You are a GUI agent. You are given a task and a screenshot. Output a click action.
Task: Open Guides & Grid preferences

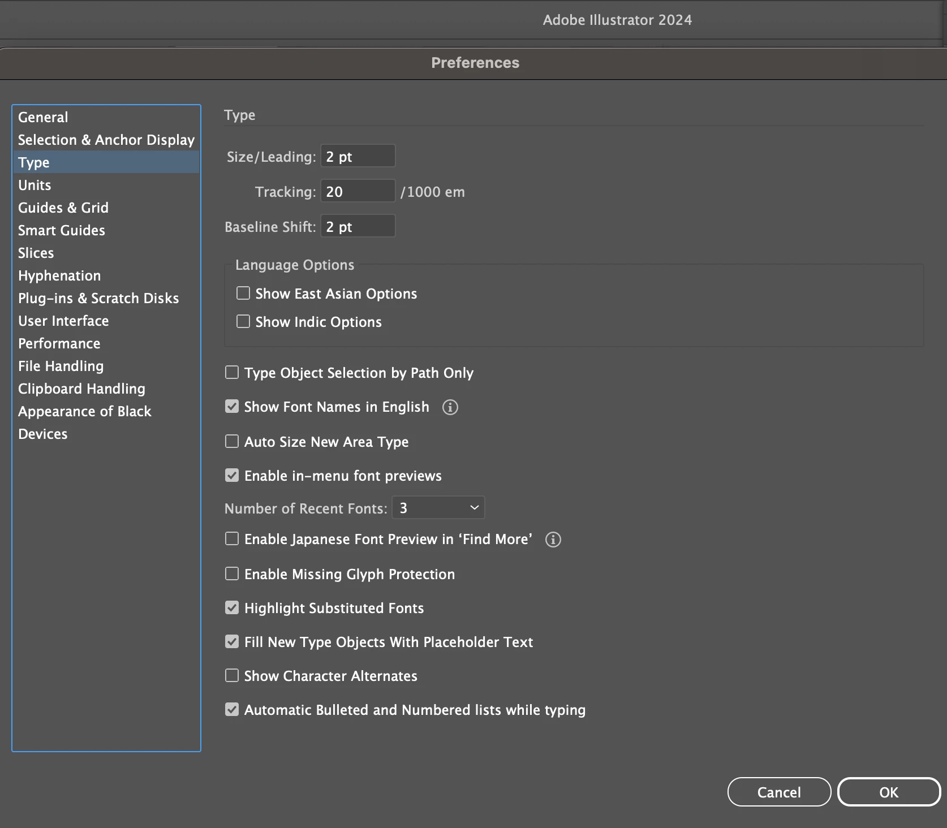click(106, 208)
